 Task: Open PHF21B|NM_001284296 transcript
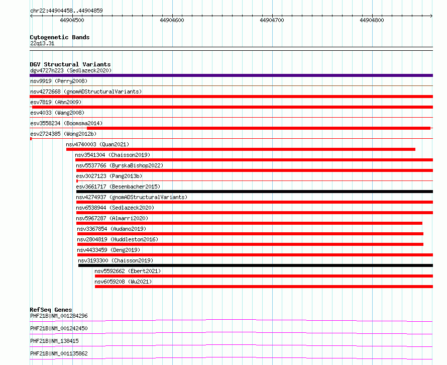pyautogui.click(x=59, y=316)
